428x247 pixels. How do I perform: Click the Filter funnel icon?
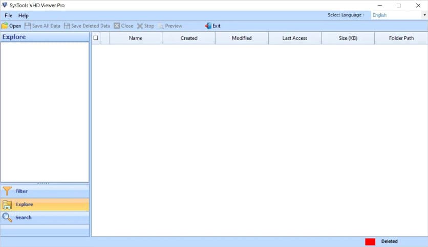point(7,191)
